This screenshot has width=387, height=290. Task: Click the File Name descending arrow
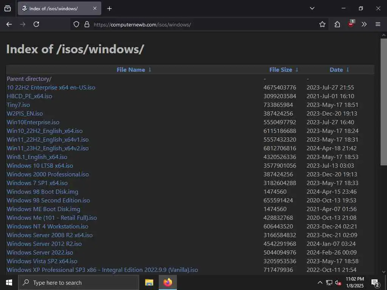click(150, 70)
